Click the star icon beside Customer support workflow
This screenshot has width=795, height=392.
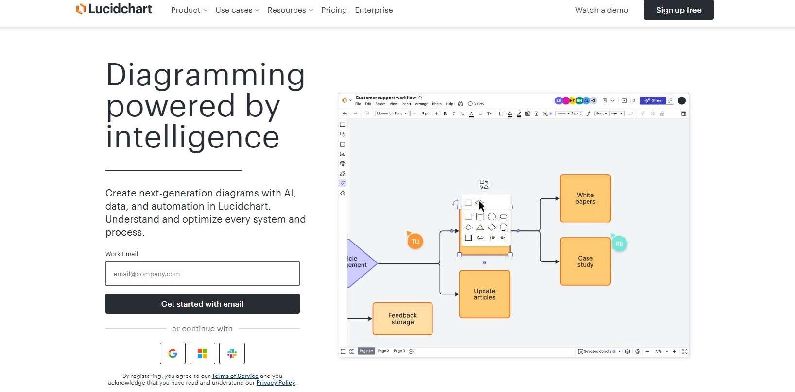pyautogui.click(x=420, y=98)
